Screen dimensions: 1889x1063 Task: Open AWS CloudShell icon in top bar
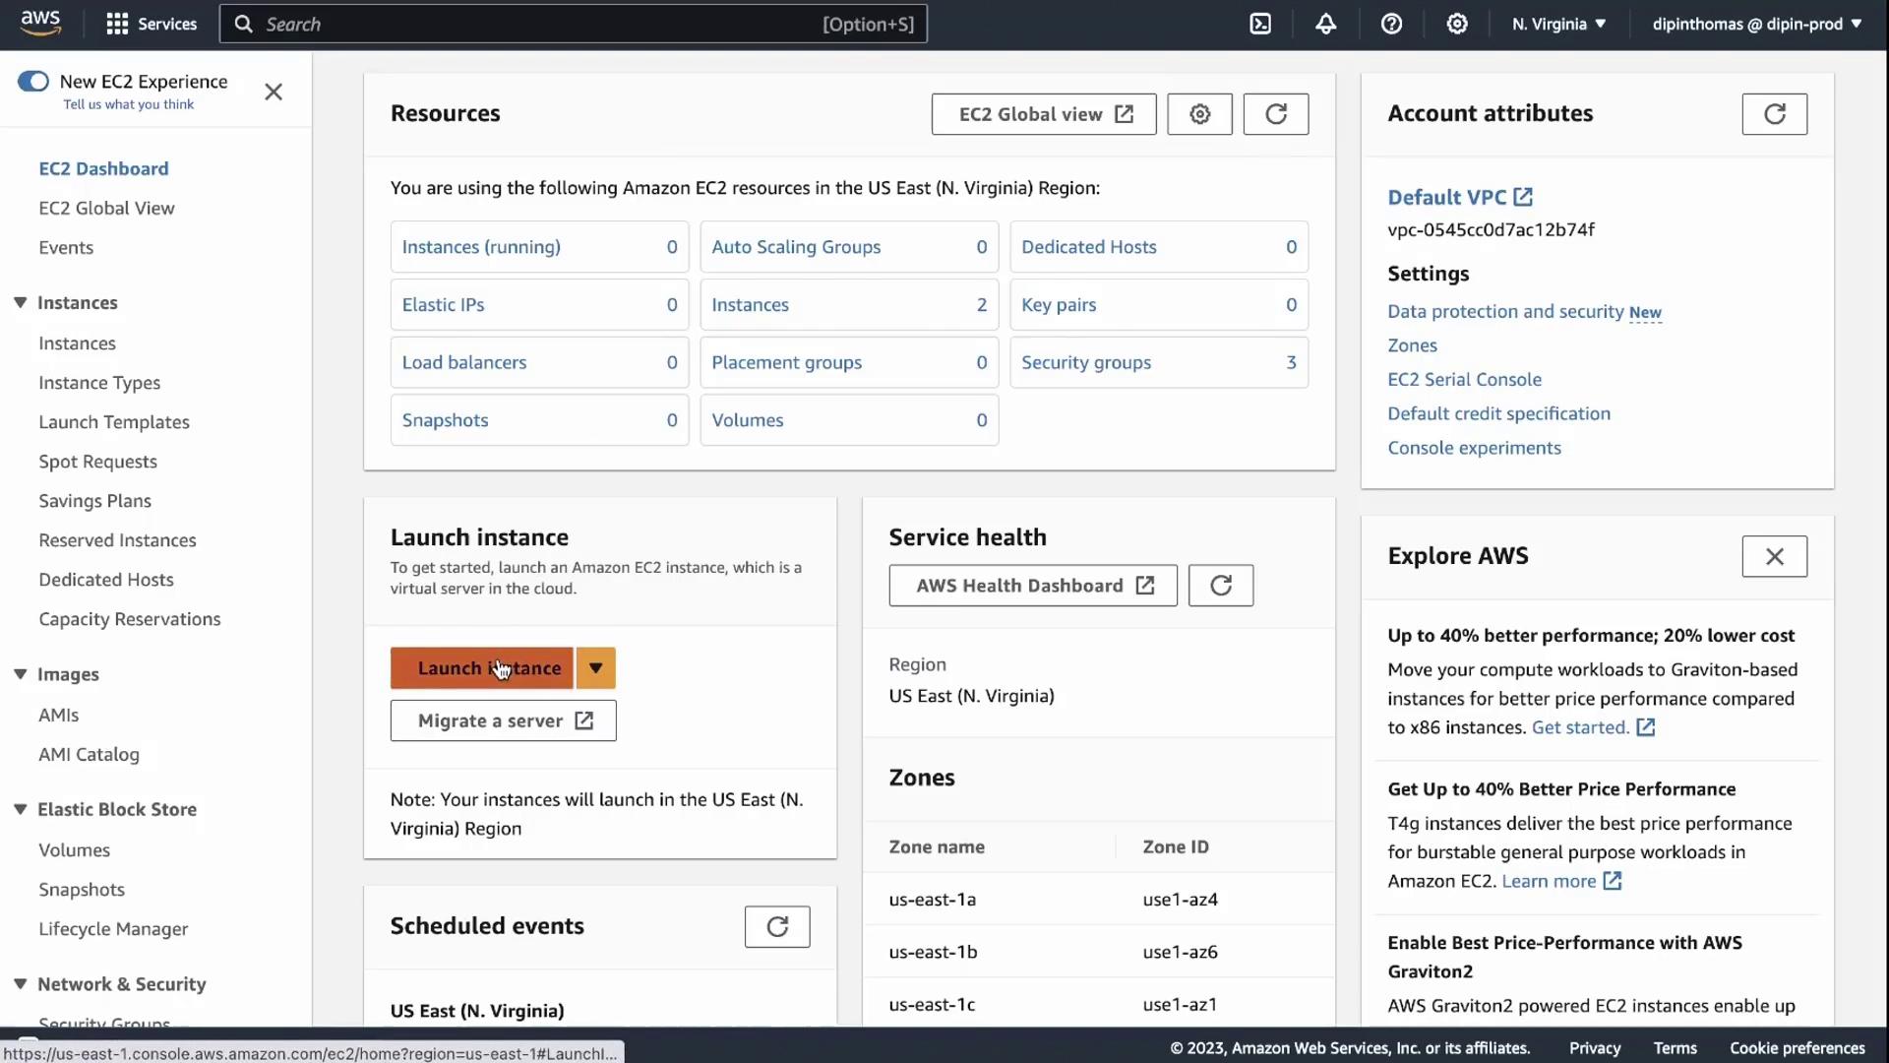(1260, 24)
